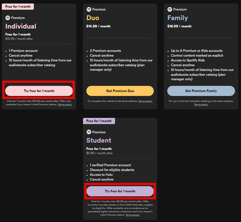Click 'Cancel anytime' in Duo card

(102, 55)
